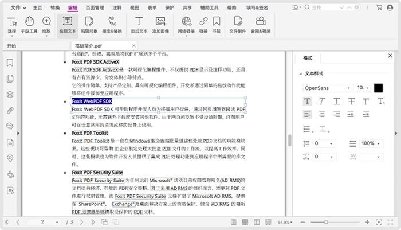Open the user account profile icon
This screenshot has width=401, height=230.
pyautogui.click(x=390, y=7)
